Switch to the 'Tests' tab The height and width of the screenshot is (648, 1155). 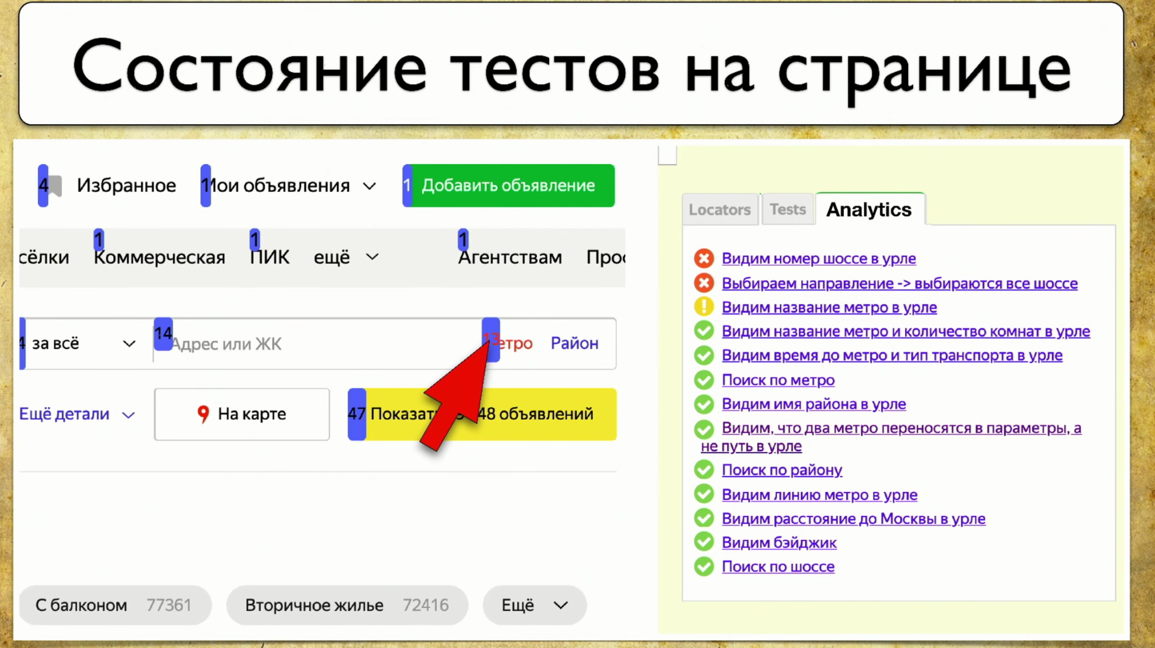787,209
